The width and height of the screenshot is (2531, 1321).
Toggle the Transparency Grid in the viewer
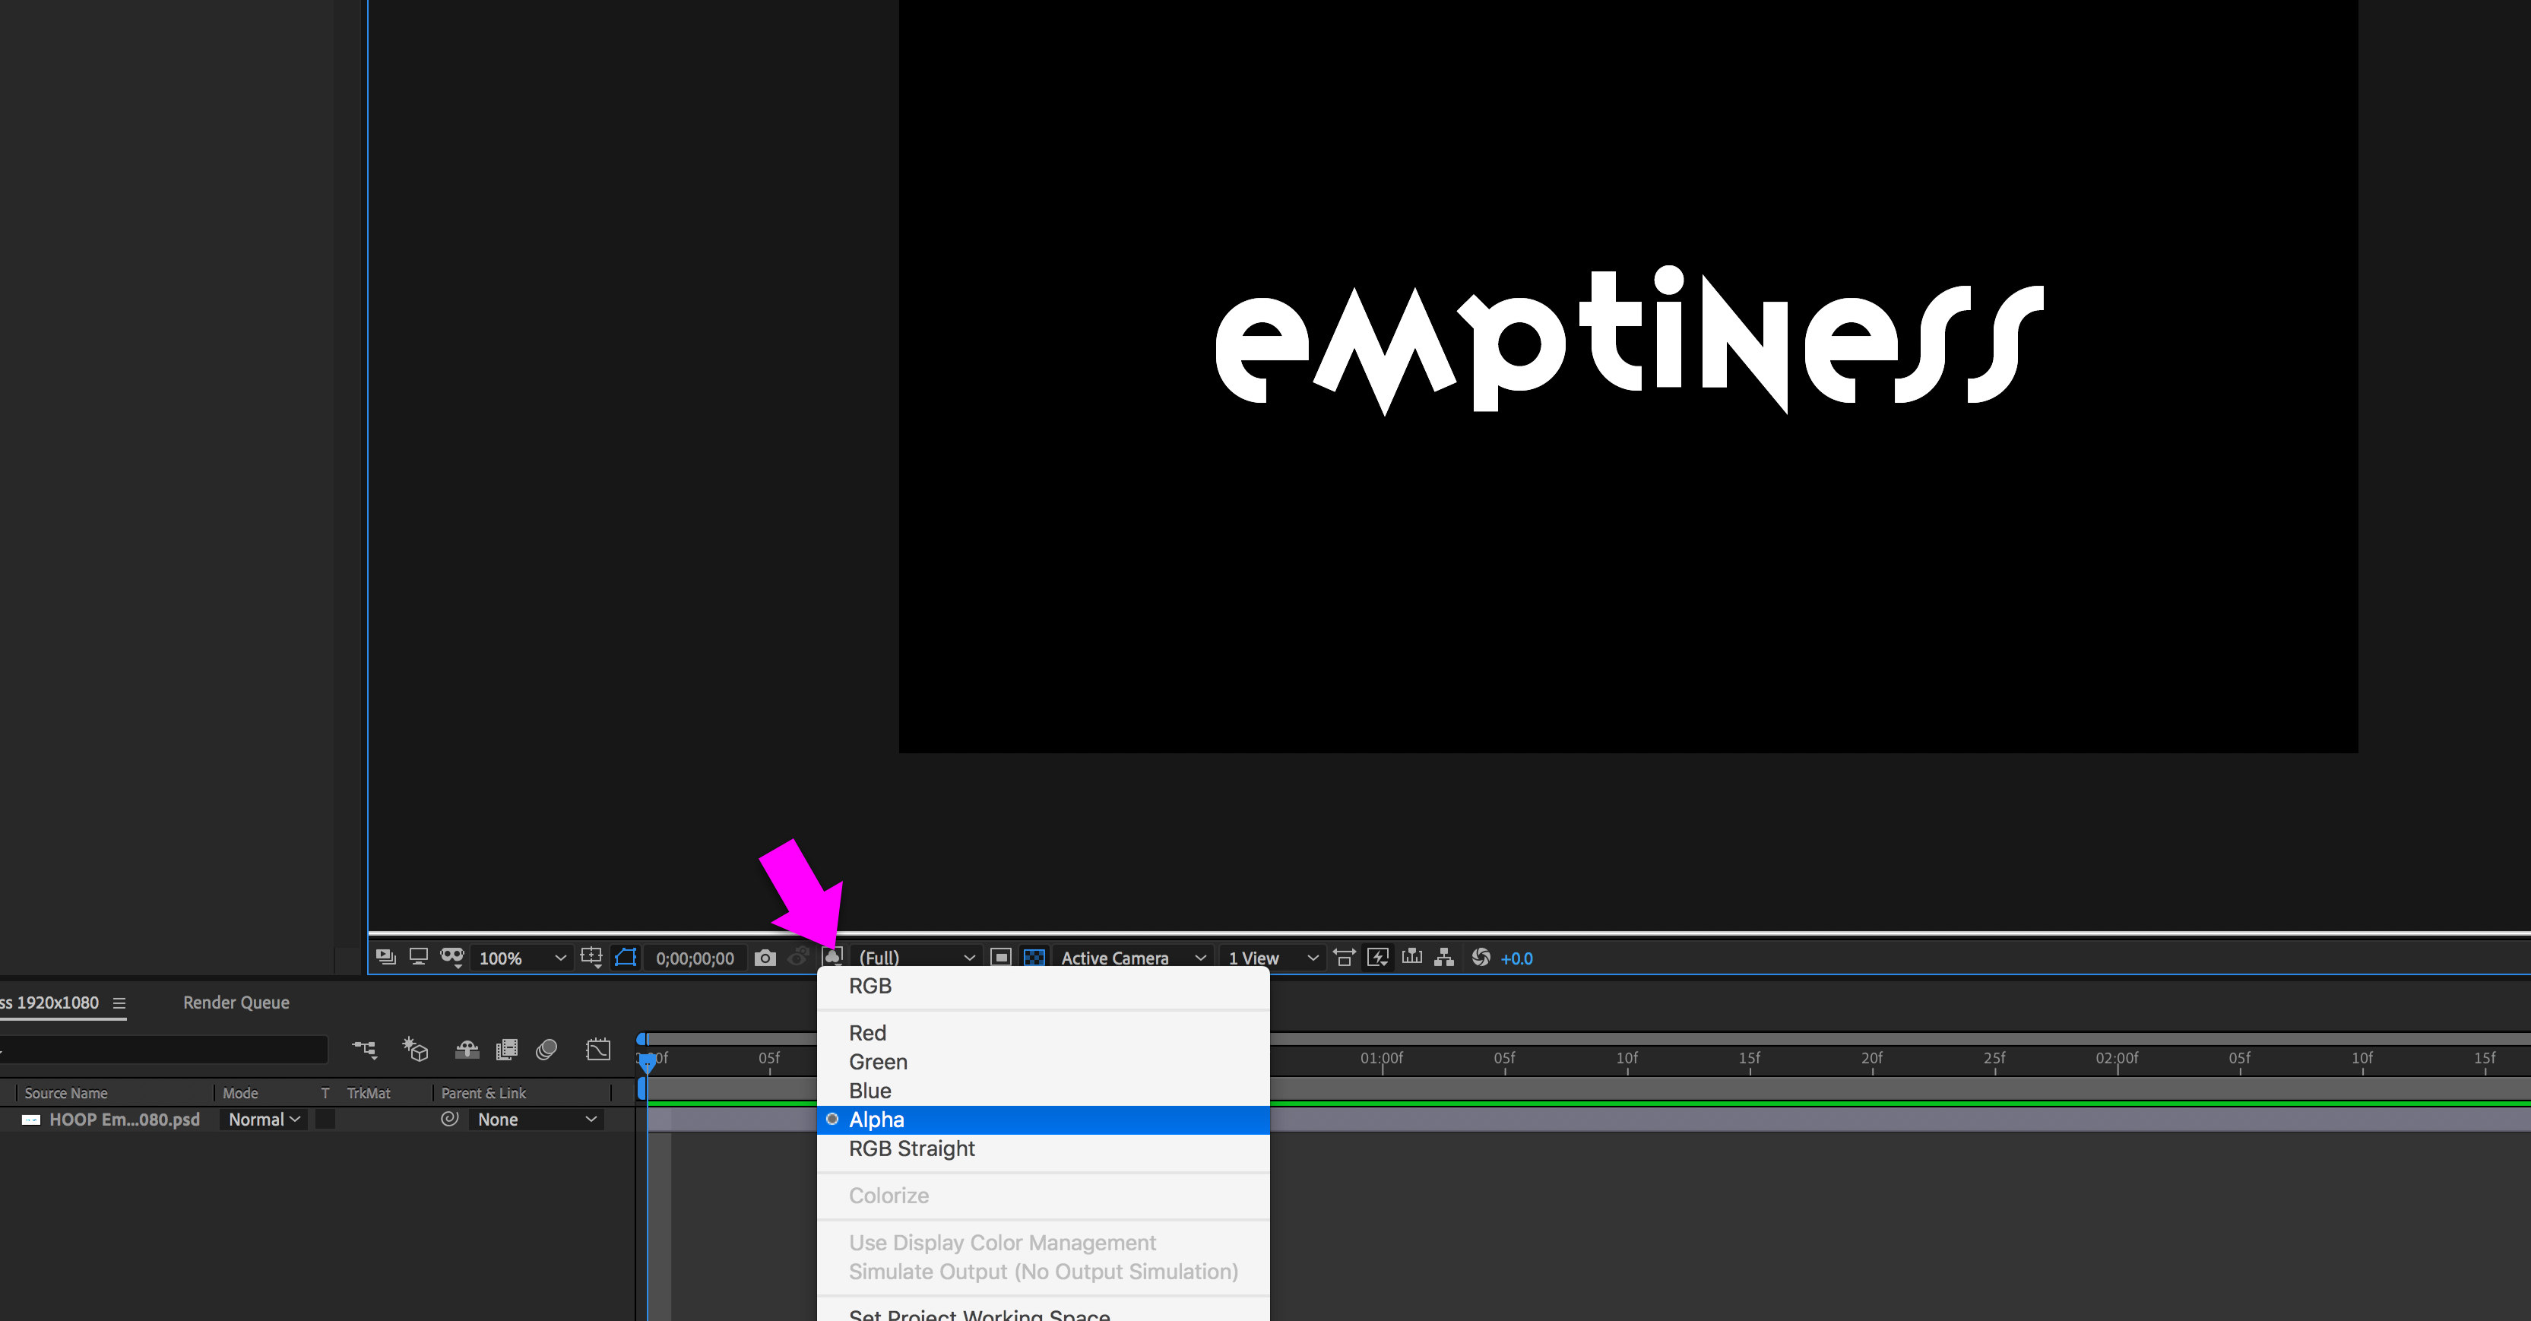[1034, 958]
